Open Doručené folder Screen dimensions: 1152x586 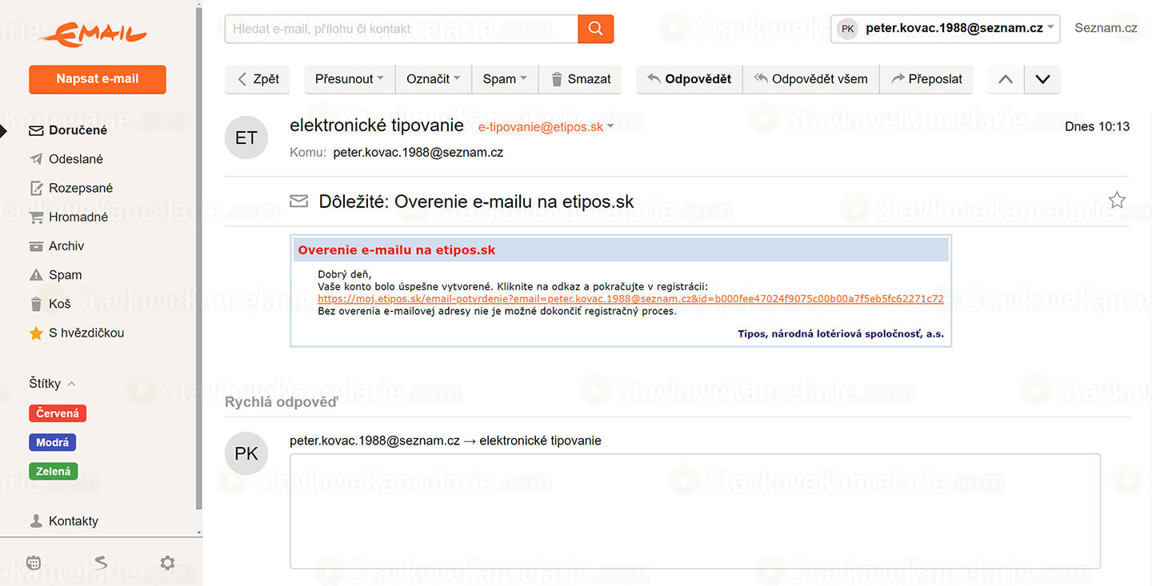click(78, 130)
